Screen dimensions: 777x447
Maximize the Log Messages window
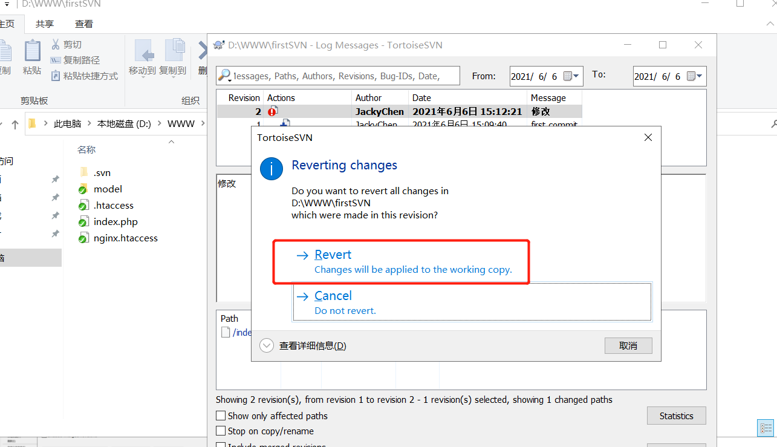[663, 45]
